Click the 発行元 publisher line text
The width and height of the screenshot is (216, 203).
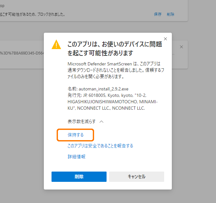(113, 102)
